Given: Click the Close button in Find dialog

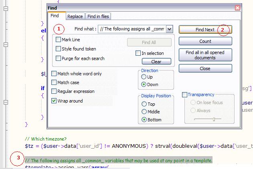Looking at the screenshot, I should (205, 68).
